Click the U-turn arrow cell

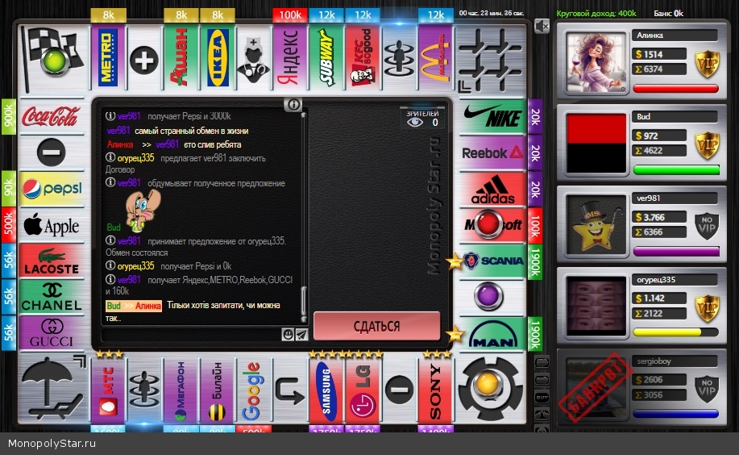point(290,390)
